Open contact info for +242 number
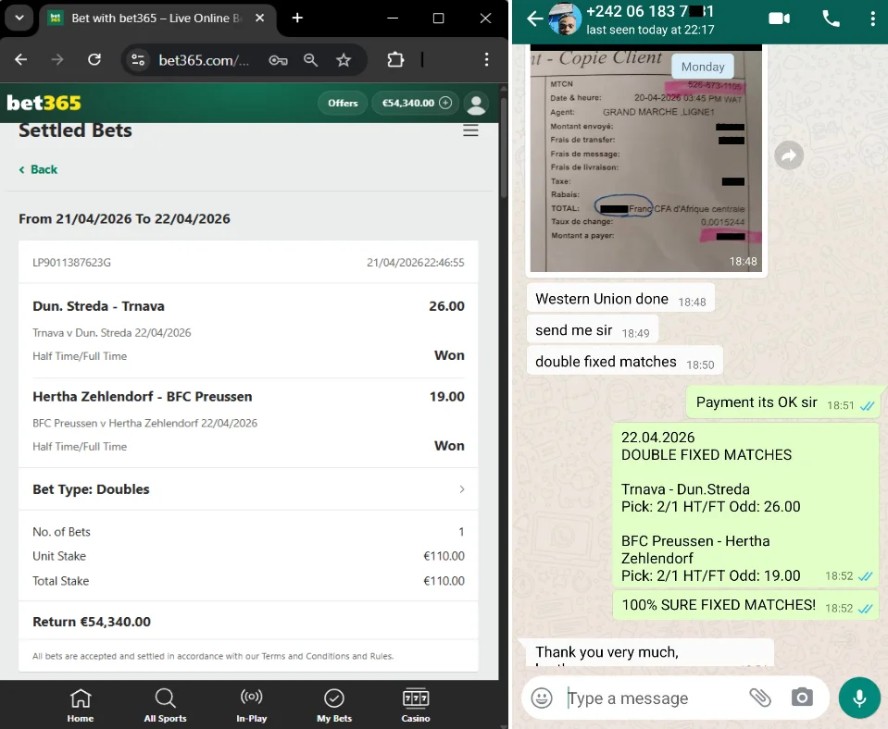Image resolution: width=888 pixels, height=729 pixels. 650,19
